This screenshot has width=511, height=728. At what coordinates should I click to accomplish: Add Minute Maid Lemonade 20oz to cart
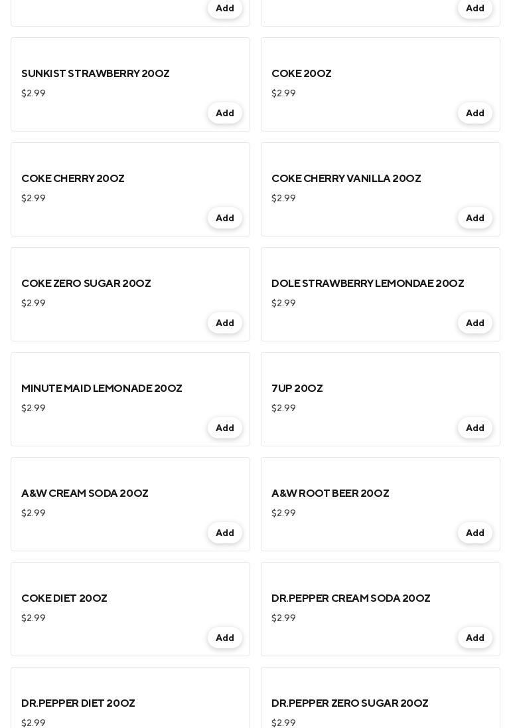224,428
